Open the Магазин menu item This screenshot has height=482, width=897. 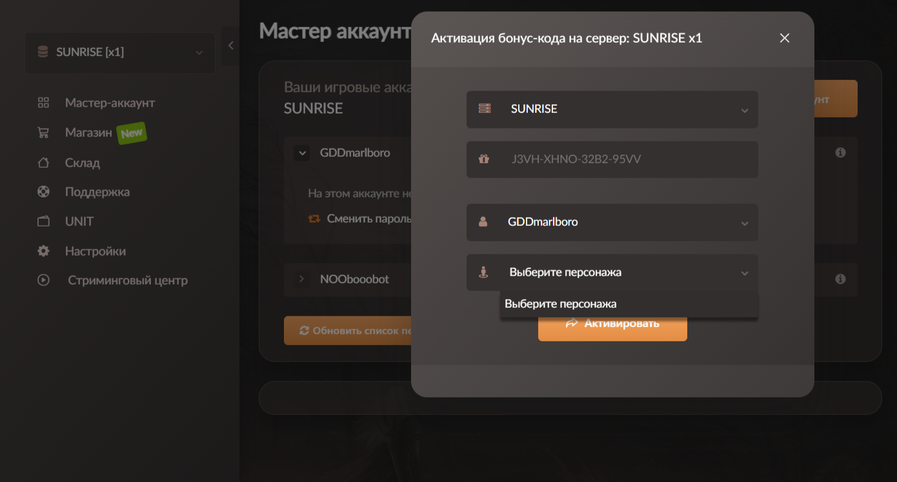coord(88,133)
